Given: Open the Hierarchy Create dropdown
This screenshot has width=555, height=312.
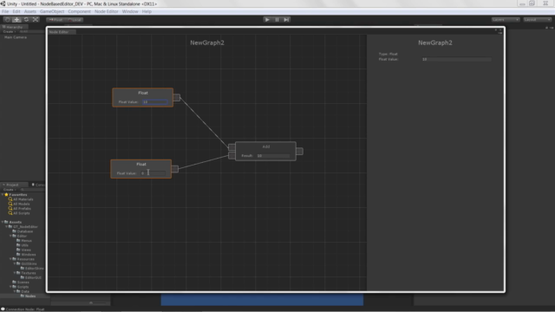Looking at the screenshot, I should 10,32.
